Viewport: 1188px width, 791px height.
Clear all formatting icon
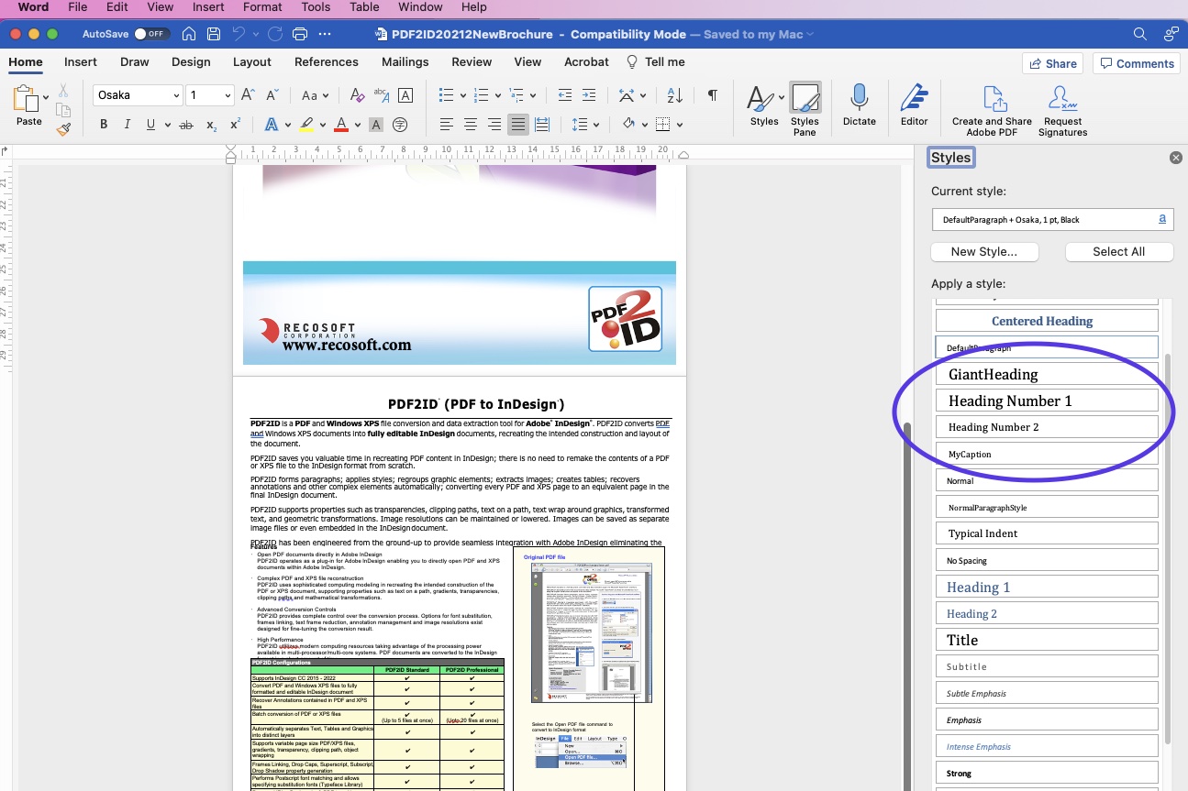[358, 95]
